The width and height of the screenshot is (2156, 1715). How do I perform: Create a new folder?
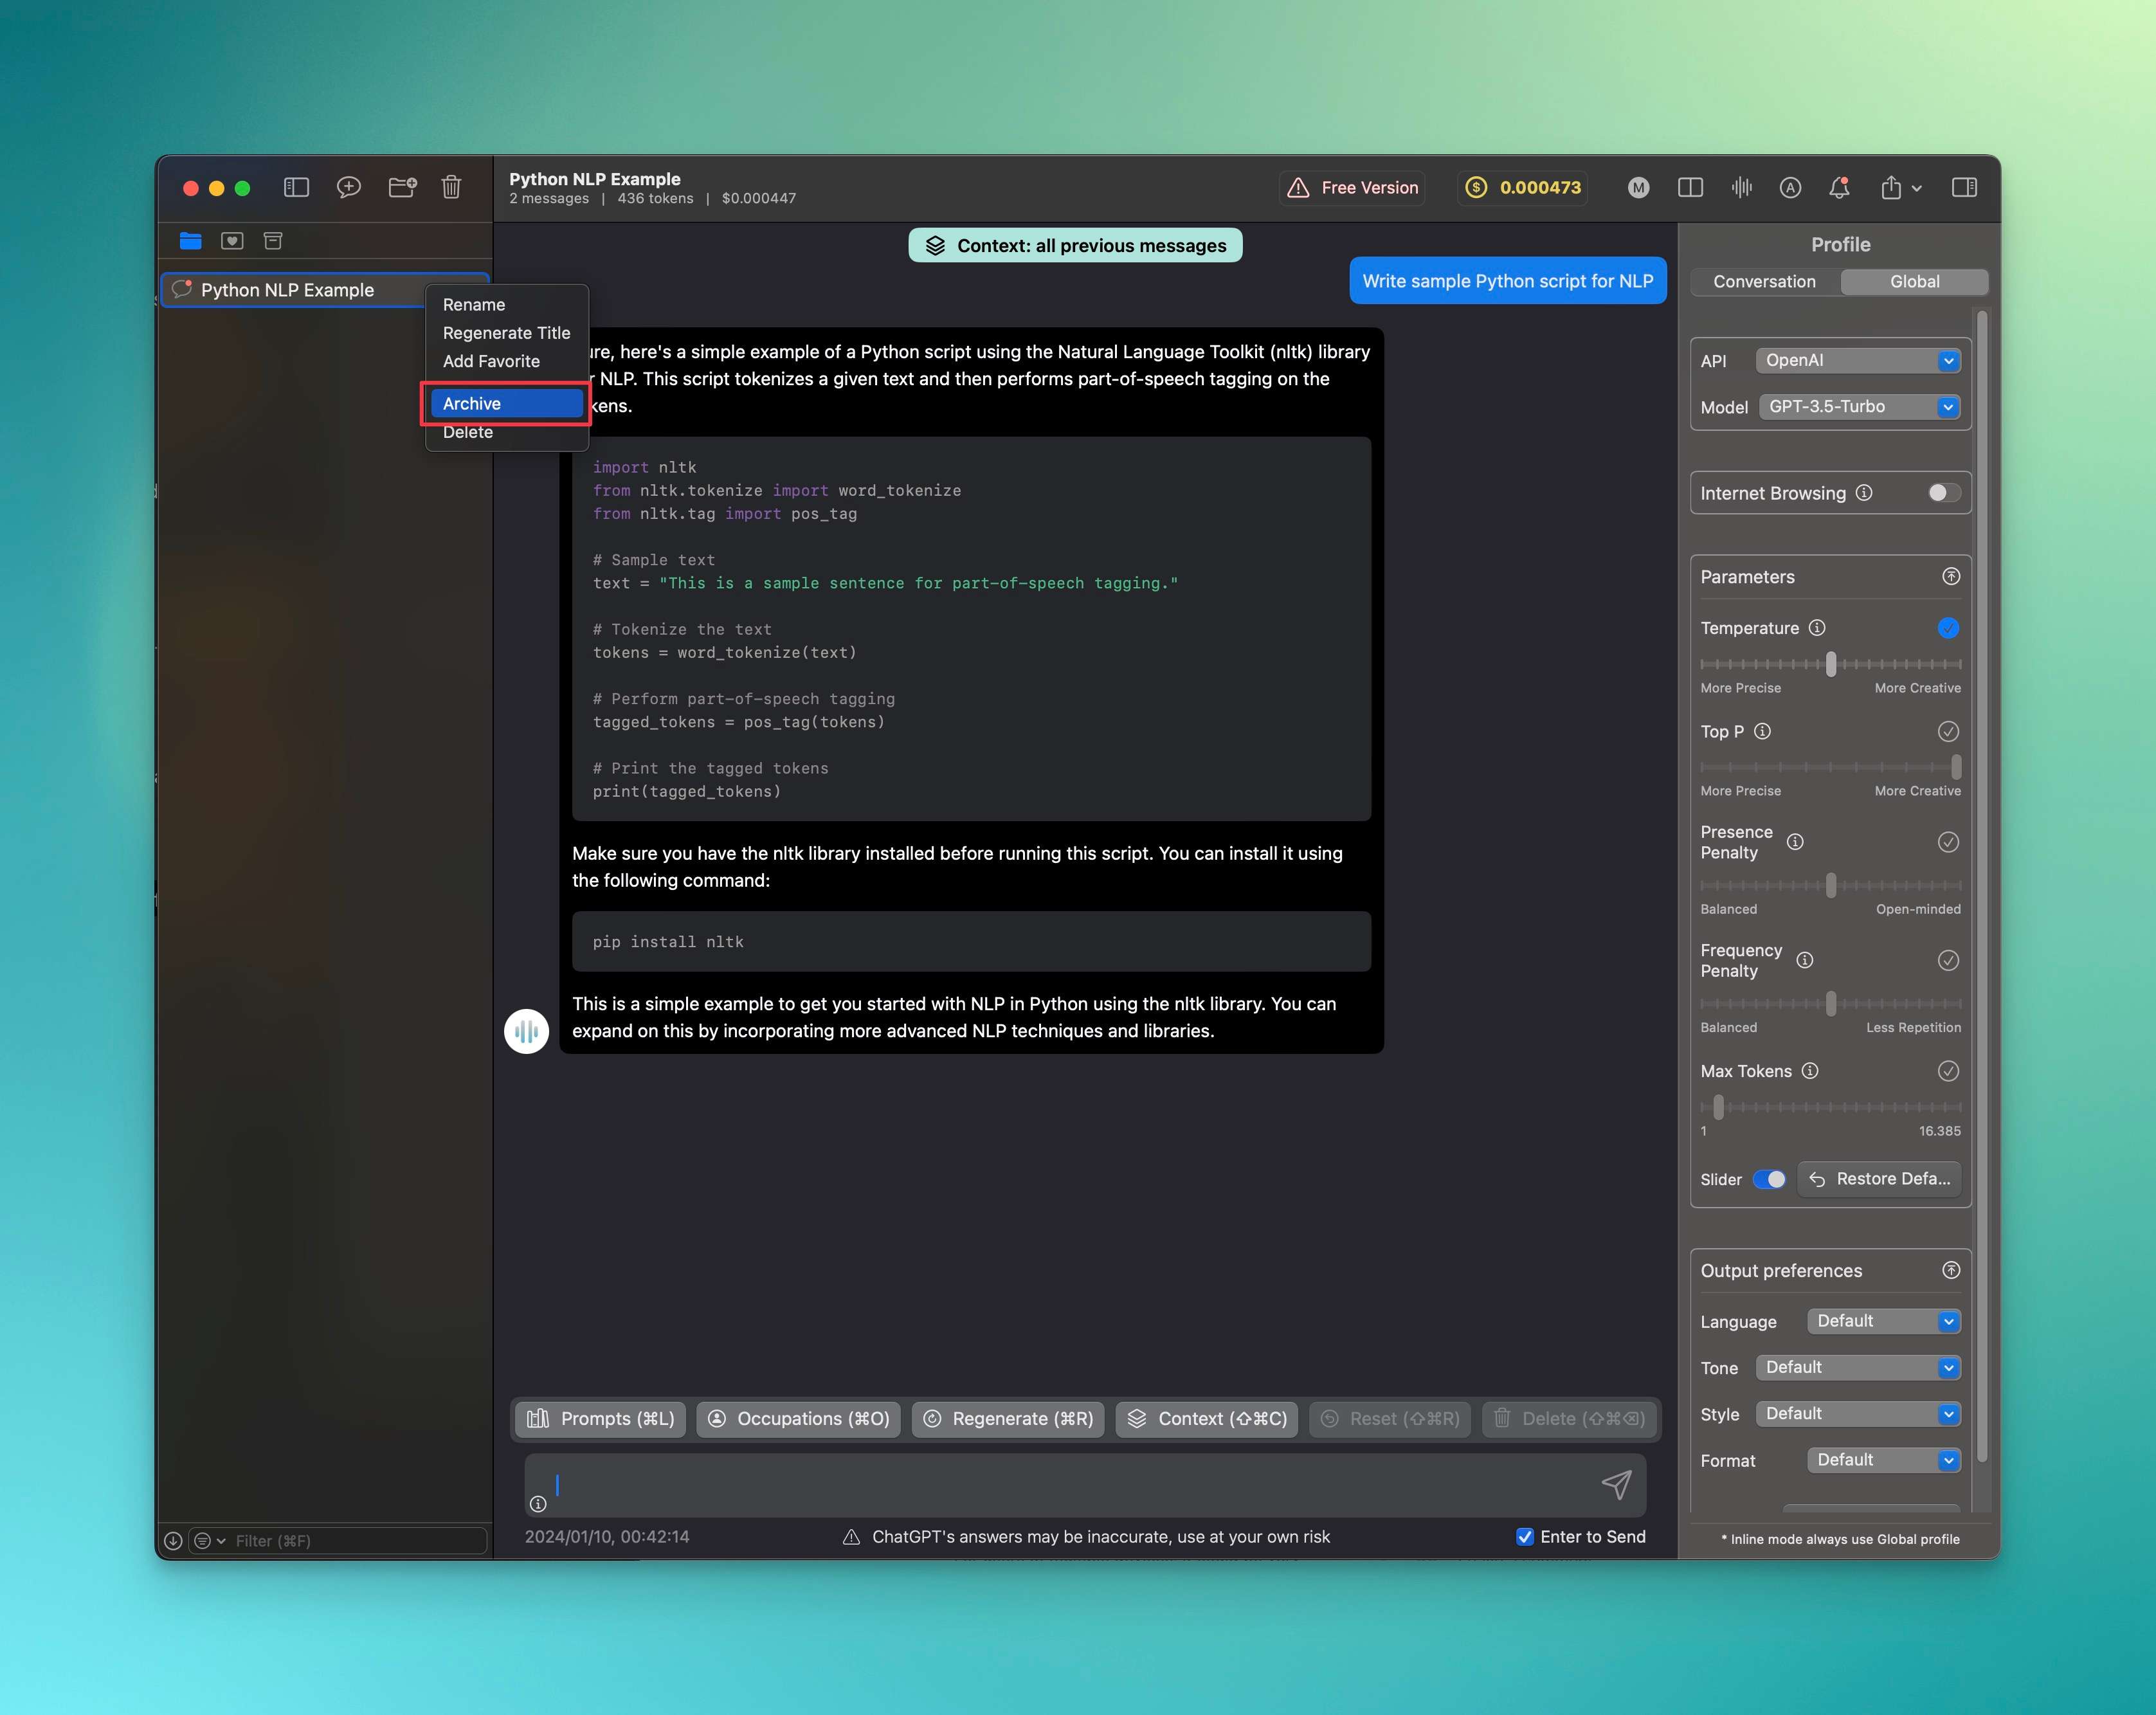coord(402,187)
